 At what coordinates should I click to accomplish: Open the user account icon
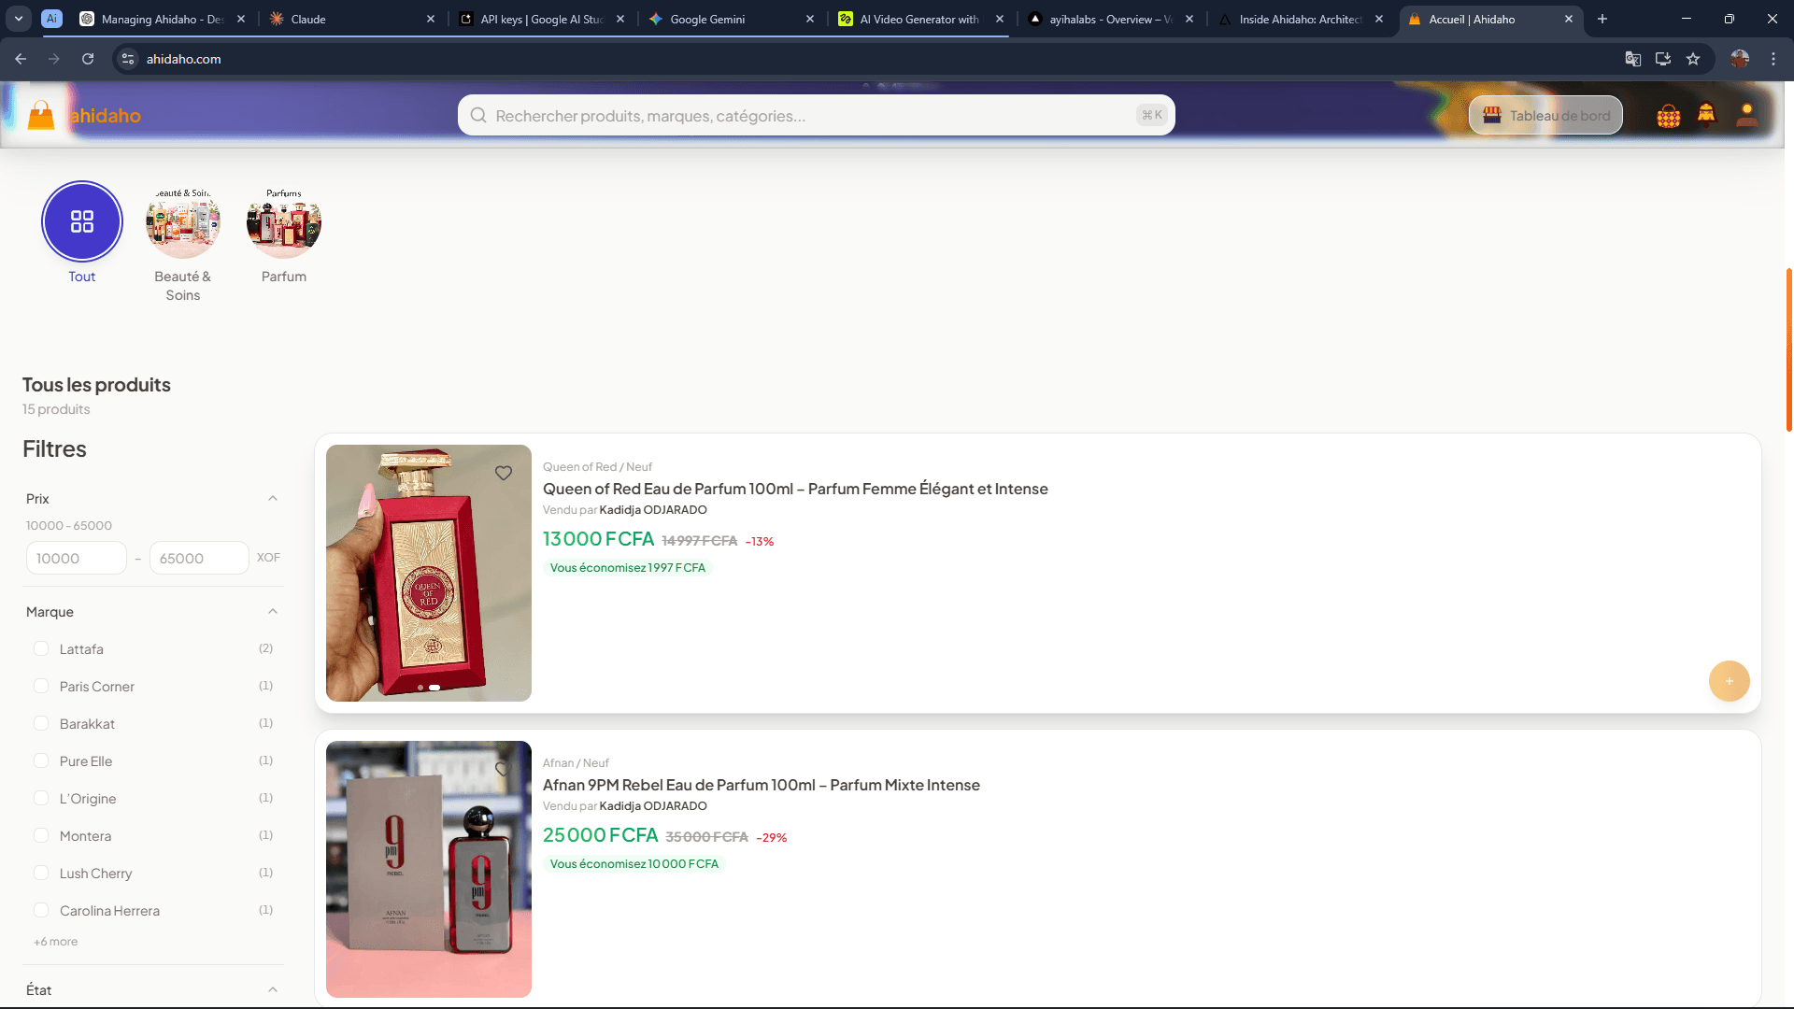[x=1746, y=115]
